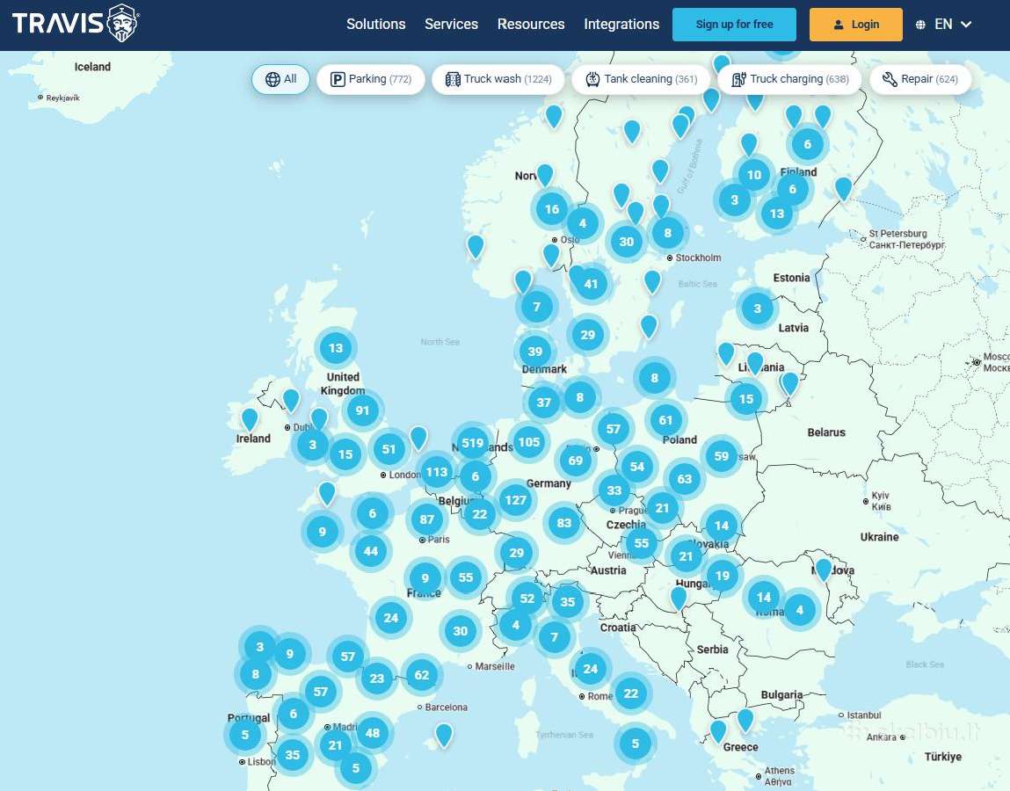Open the 52 cluster in northern Italy

point(527,599)
